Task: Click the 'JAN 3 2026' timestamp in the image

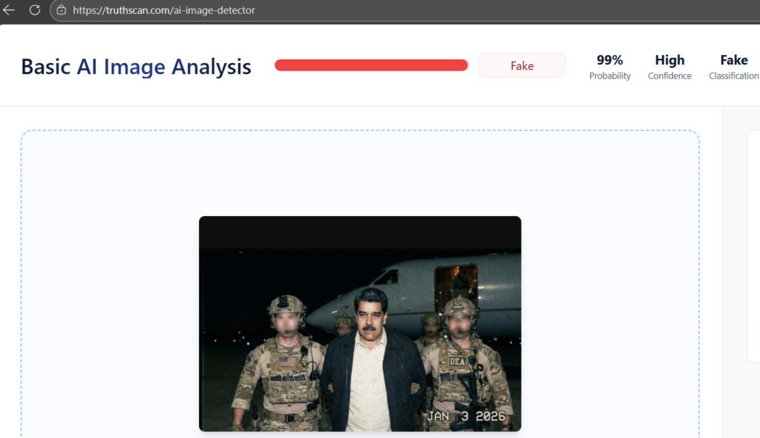Action: pos(465,416)
